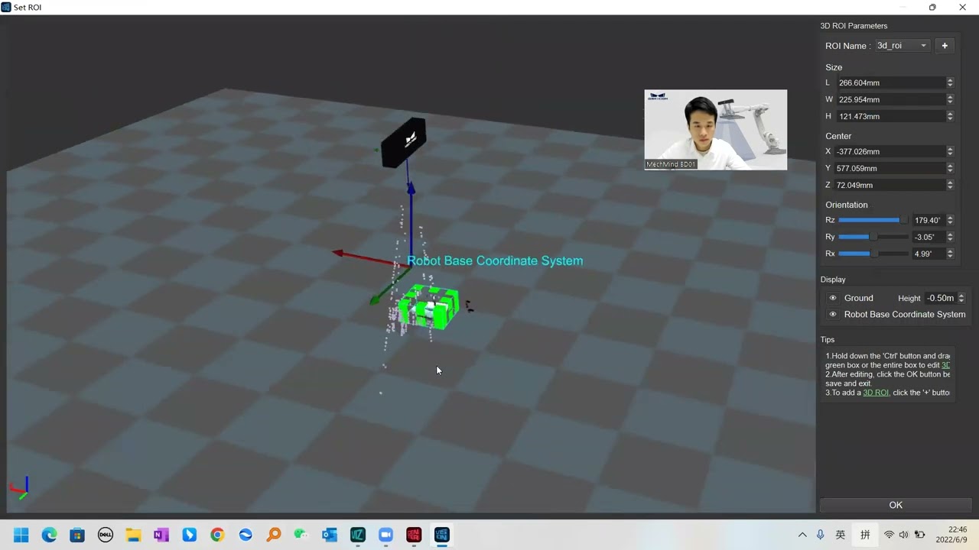This screenshot has width=979, height=550.
Task: Click the L size stepper arrows
Action: [950, 82]
